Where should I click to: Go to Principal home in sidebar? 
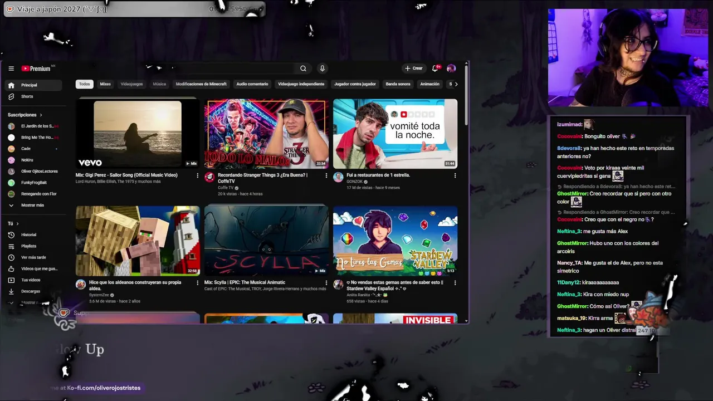pyautogui.click(x=35, y=85)
